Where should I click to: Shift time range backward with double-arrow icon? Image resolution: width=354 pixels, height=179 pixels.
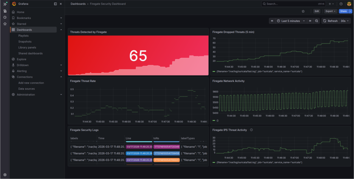(272, 21)
